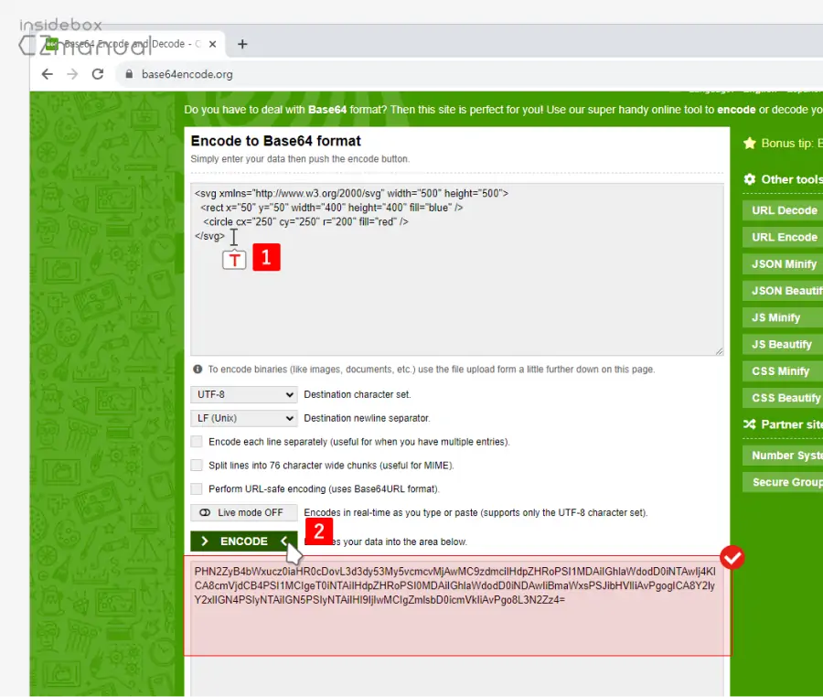Image resolution: width=823 pixels, height=697 pixels.
Task: Open the Number System partner site link
Action: 785,456
